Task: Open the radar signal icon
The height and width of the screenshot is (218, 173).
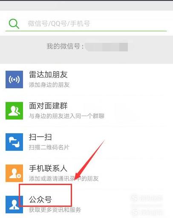Action: [x=14, y=79]
